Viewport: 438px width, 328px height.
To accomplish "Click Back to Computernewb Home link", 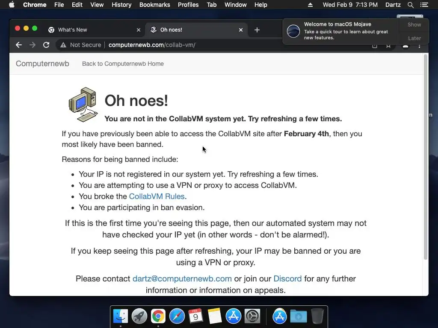I will [x=123, y=64].
